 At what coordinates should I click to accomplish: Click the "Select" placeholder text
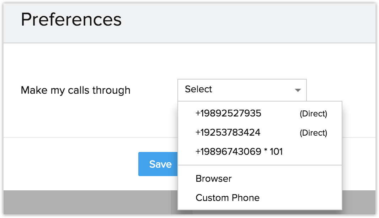click(x=198, y=89)
